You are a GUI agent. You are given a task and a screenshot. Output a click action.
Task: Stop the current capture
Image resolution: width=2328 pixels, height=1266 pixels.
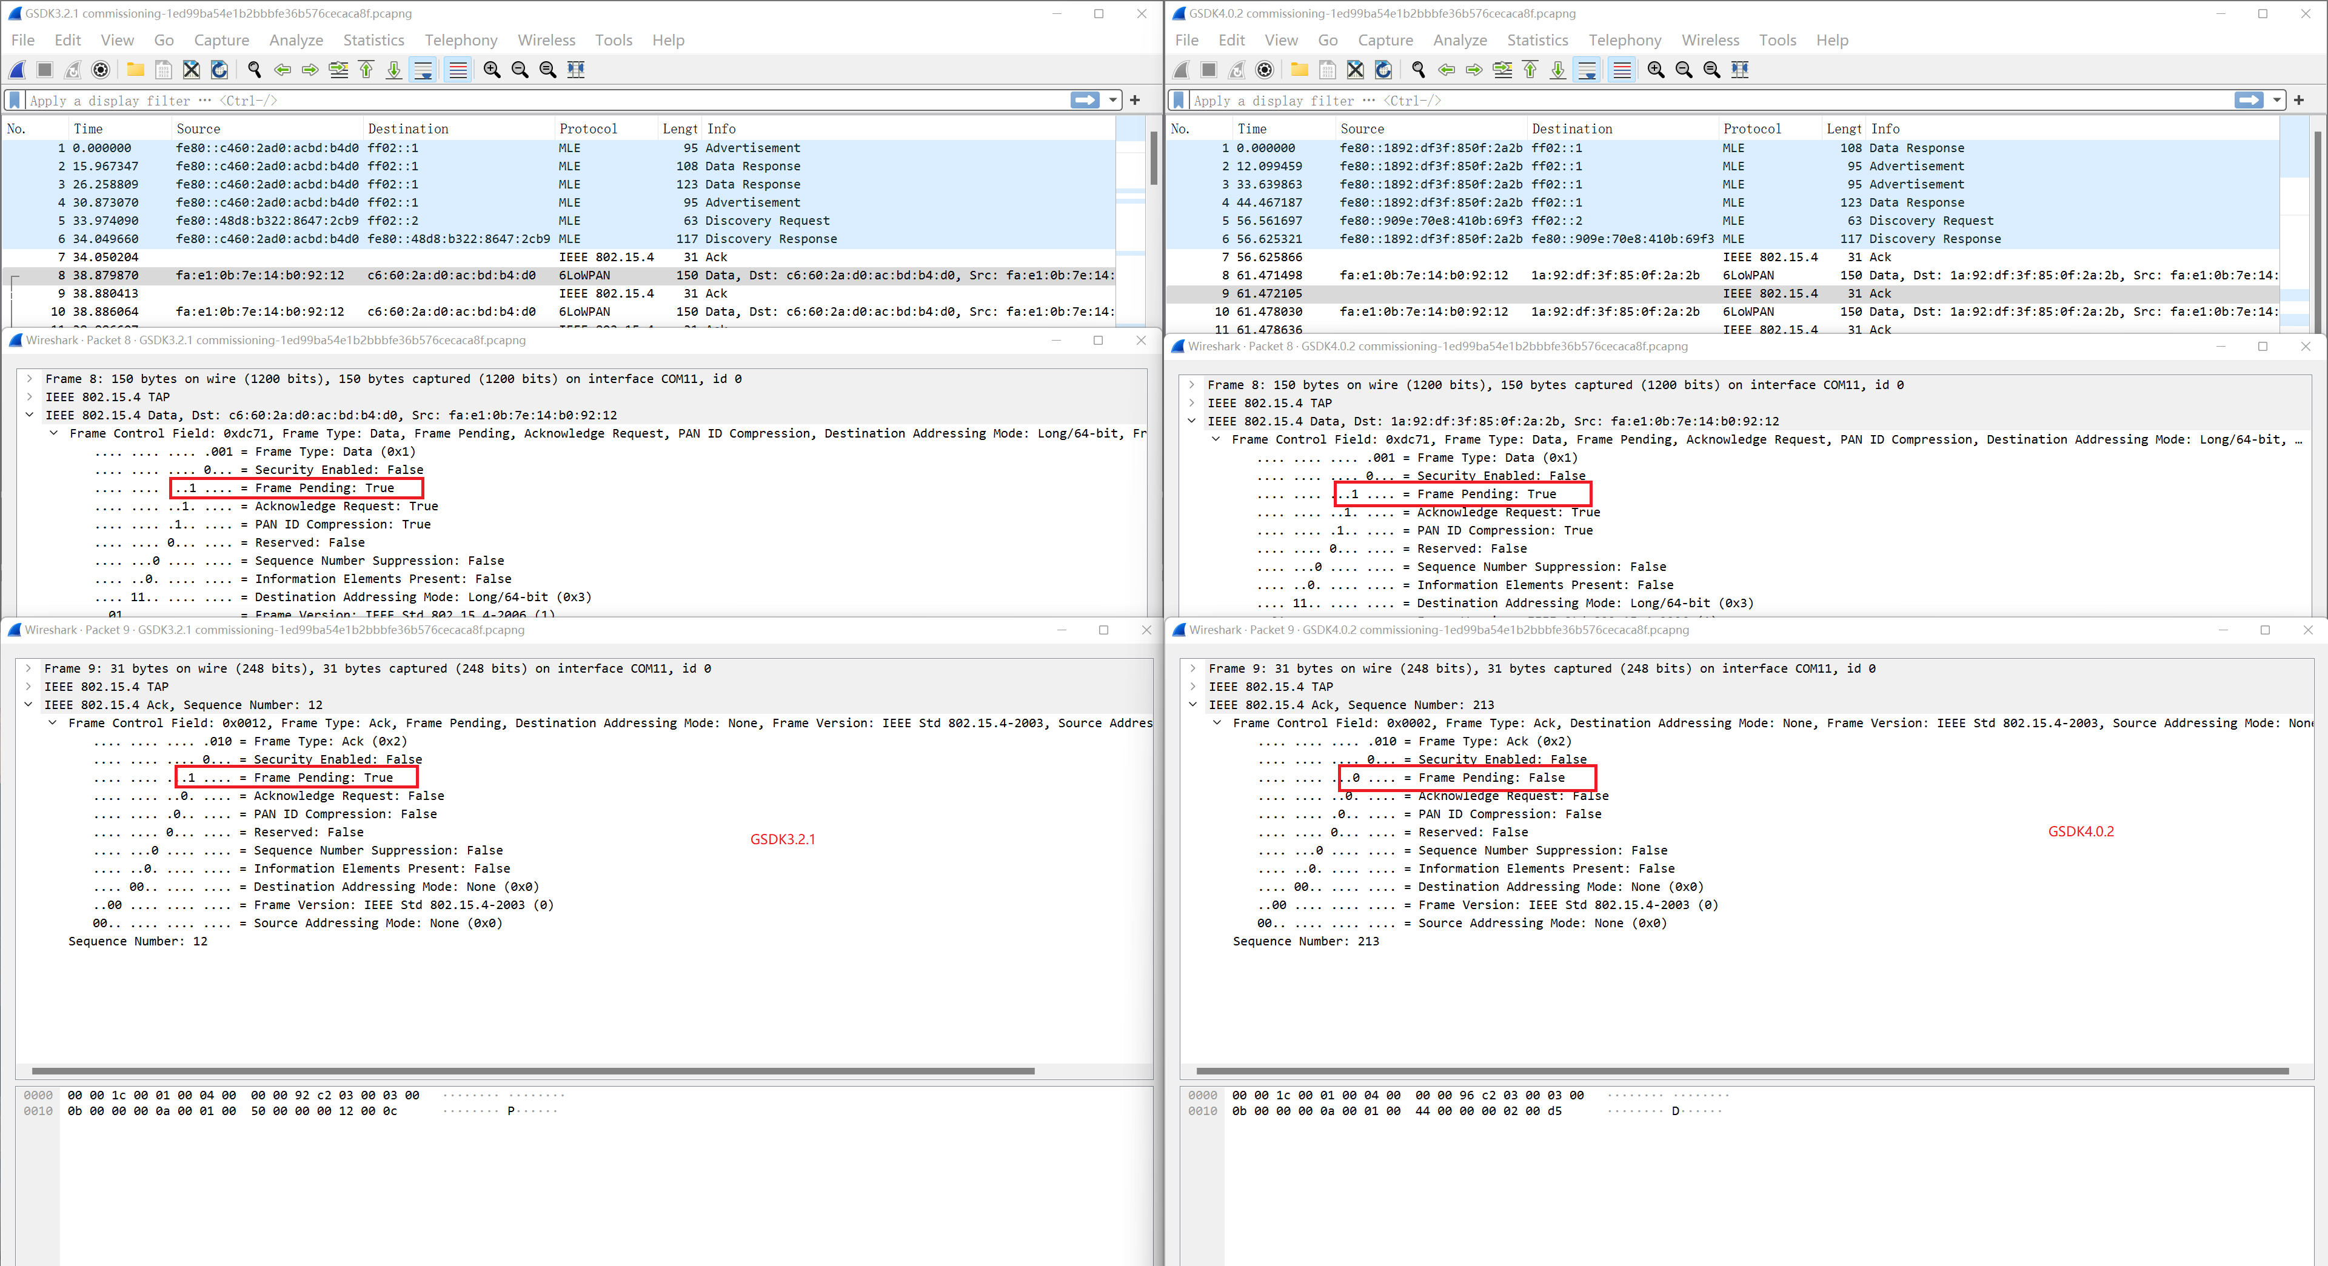[44, 70]
